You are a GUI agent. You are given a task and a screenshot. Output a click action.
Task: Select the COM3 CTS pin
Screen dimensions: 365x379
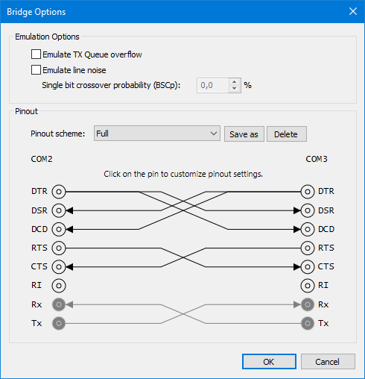[x=308, y=267]
